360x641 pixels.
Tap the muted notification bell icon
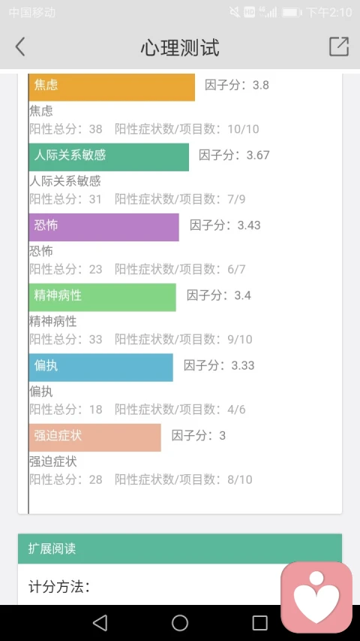(235, 12)
